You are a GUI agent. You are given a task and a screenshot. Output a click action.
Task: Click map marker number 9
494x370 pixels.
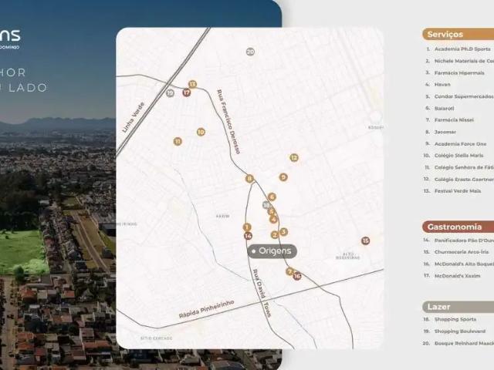pos(283,177)
